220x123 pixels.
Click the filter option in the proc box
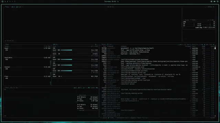click(110, 44)
